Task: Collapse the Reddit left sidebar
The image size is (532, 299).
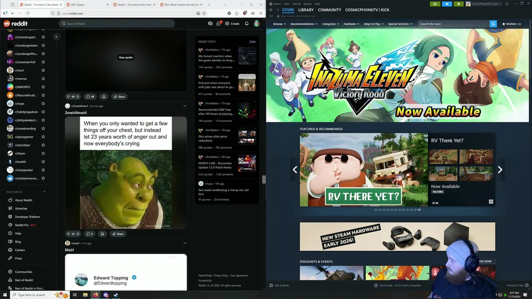Action: tap(57, 37)
